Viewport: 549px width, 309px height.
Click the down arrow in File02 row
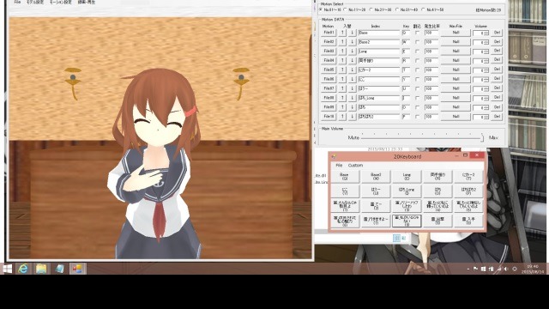point(352,42)
